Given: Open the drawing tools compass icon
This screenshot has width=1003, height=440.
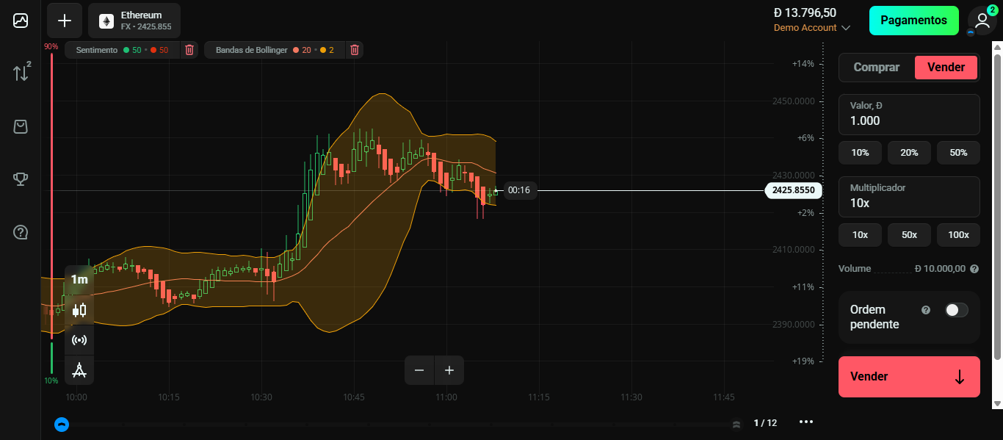Looking at the screenshot, I should 79,370.
